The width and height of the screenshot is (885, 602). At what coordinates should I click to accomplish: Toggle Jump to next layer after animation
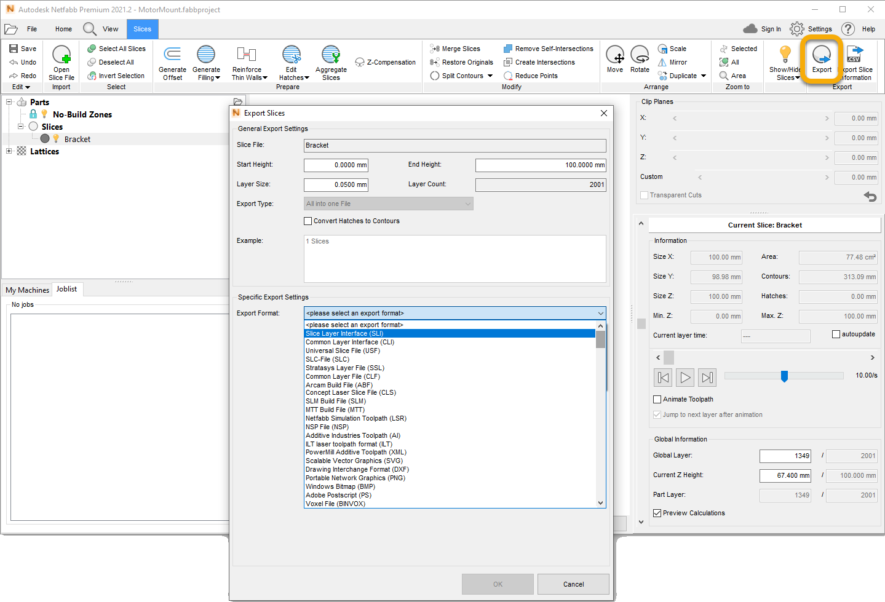pos(657,414)
